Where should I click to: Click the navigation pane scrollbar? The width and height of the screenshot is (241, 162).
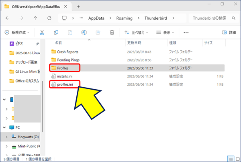click(43, 107)
